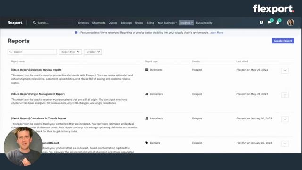Open the Quotes nav item
302x170 pixels.
113,23
